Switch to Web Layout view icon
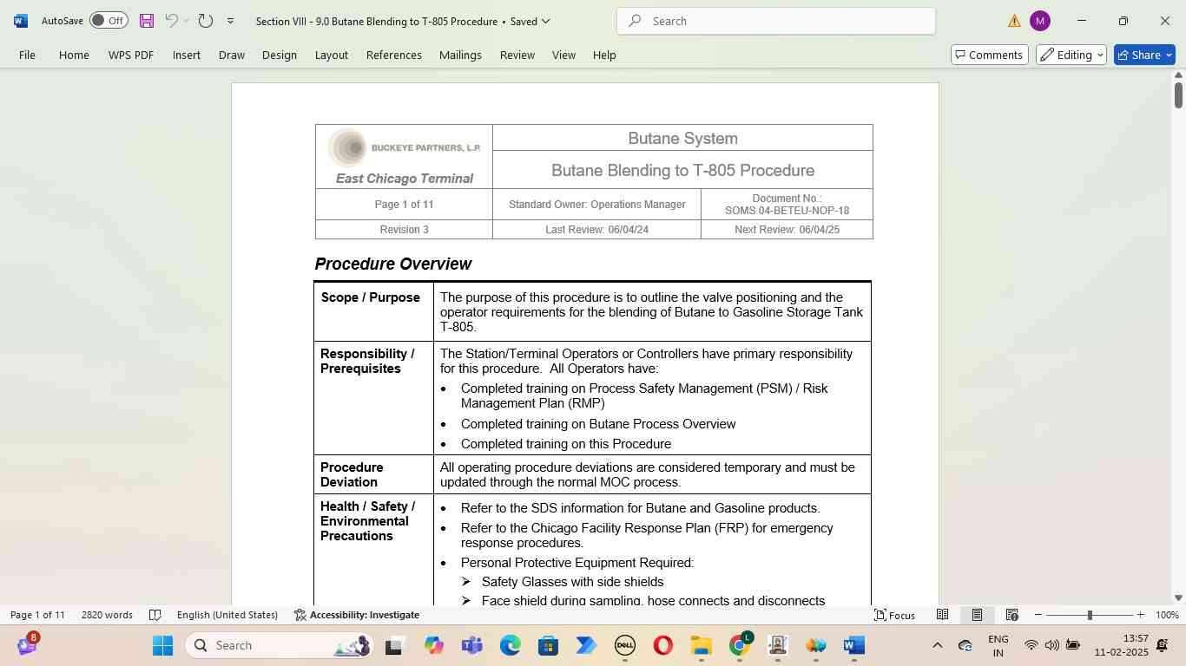The width and height of the screenshot is (1186, 666). [1011, 615]
